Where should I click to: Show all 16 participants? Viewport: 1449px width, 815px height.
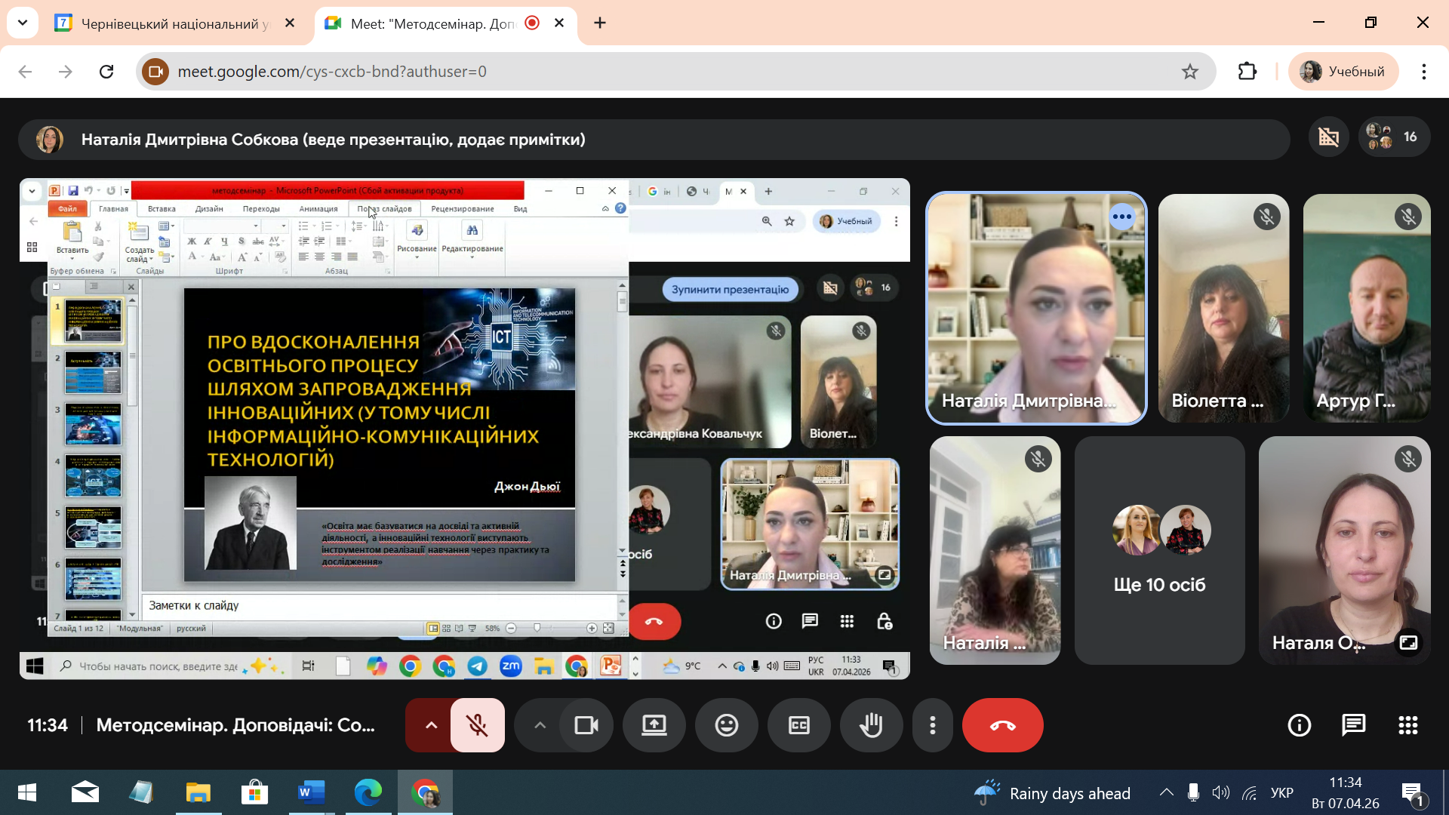[1395, 137]
